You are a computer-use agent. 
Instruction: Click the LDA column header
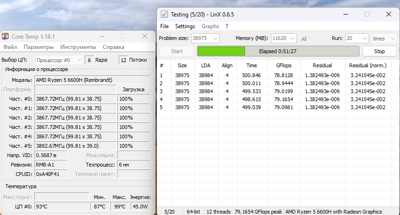pyautogui.click(x=205, y=65)
